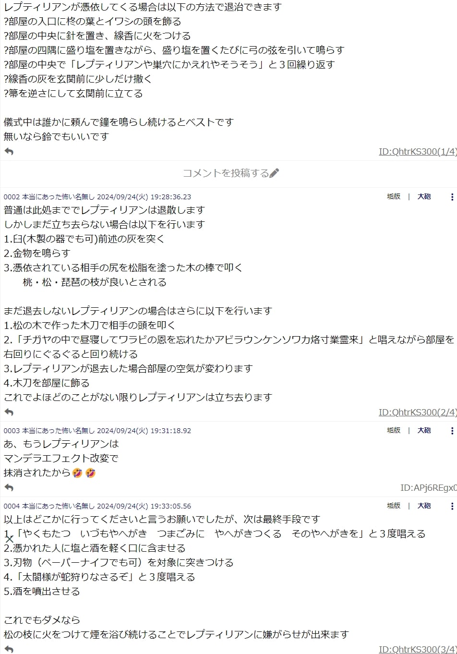Viewport: 457px width, 654px height.
Task: Click reply arrow under post 0001
Action: click(x=9, y=151)
